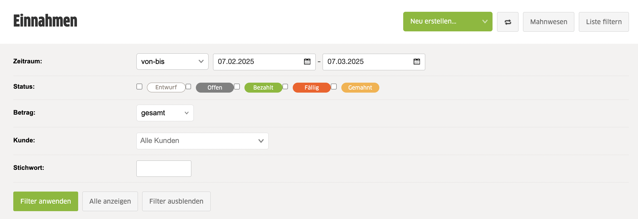Open the Neu erstellen dropdown arrow
This screenshot has width=638, height=219.
click(485, 21)
